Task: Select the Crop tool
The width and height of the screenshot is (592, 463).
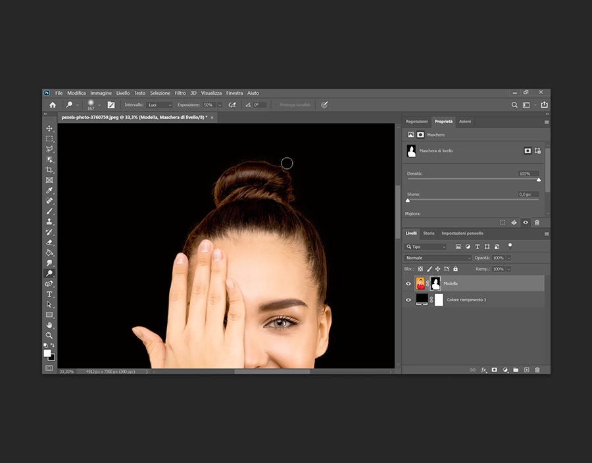Action: 49,170
